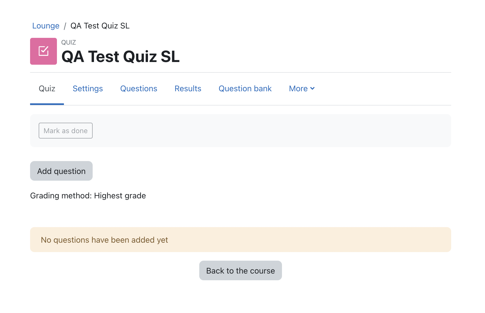485x313 pixels.
Task: Click the chevron arrow beside More
Action: (x=312, y=89)
